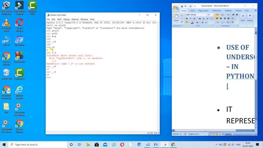Open Debug menu in Python Shell

[67, 19]
